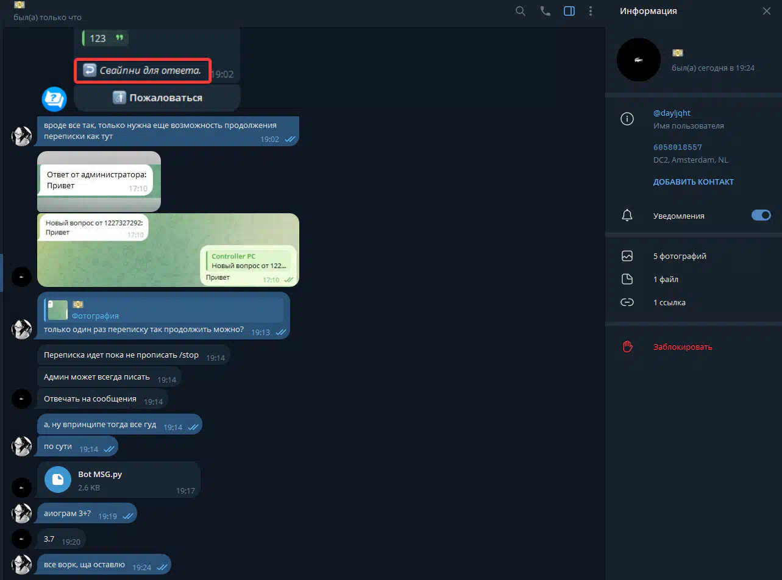Viewport: 782px width, 580px height.
Task: Click the blue question-mark bot avatar
Action: [x=54, y=99]
